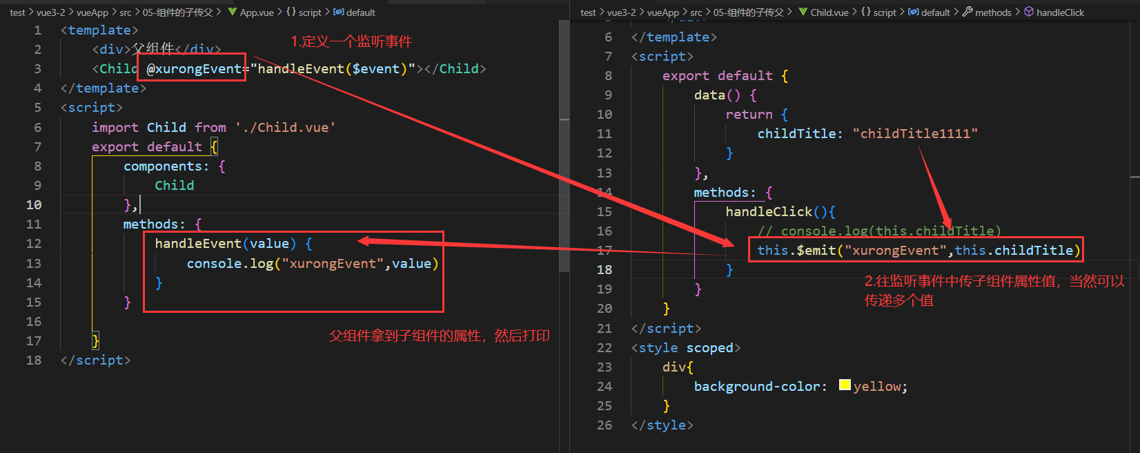Click 'export default {' on Child.vue line 8

coord(725,75)
